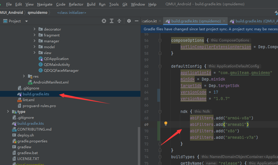Click the "armeabi-v7a" string on line 71

(x=240, y=137)
